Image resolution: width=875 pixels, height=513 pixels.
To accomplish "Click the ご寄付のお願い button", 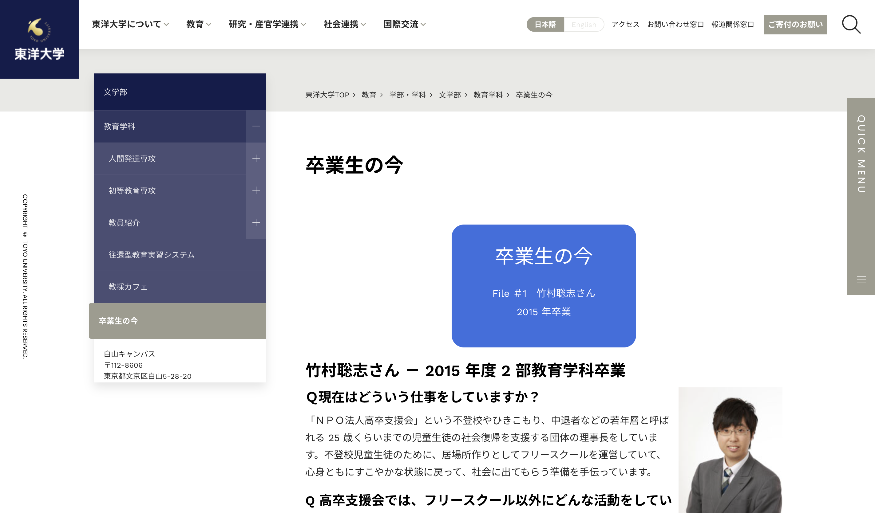I will pyautogui.click(x=795, y=24).
